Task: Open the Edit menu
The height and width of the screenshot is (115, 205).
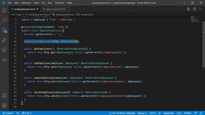Action: [x=16, y=3]
